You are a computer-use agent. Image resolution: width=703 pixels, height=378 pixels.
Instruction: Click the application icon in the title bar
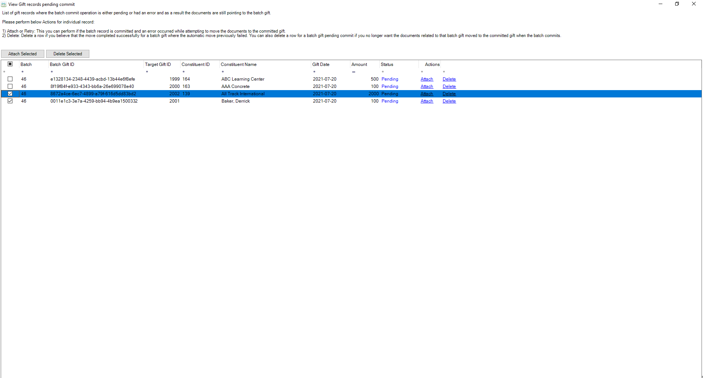click(4, 4)
